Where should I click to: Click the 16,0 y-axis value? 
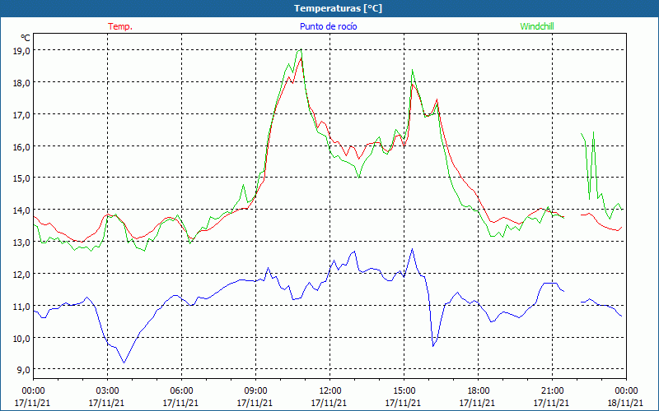click(21, 147)
